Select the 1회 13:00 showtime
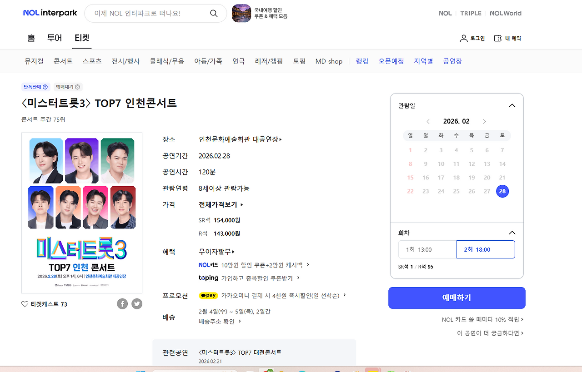The image size is (582, 372). [427, 249]
